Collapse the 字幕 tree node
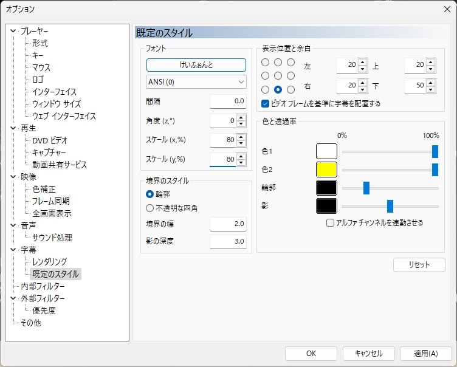This screenshot has height=367, width=457. pyautogui.click(x=13, y=250)
